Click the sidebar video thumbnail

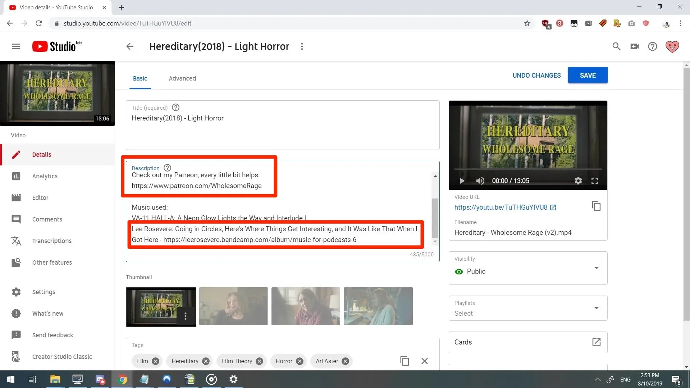click(x=57, y=93)
